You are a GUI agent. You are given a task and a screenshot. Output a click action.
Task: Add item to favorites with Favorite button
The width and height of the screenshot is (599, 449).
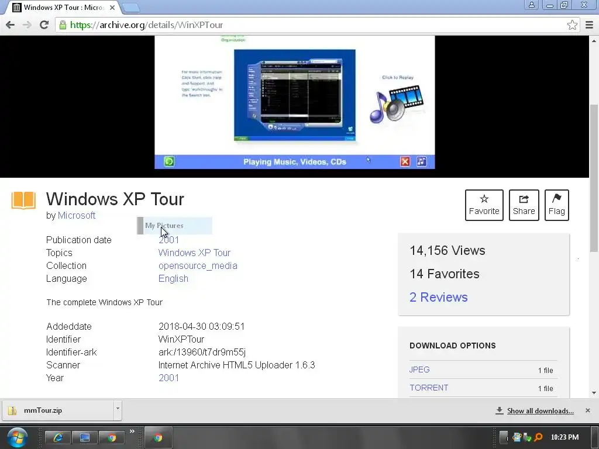(484, 205)
